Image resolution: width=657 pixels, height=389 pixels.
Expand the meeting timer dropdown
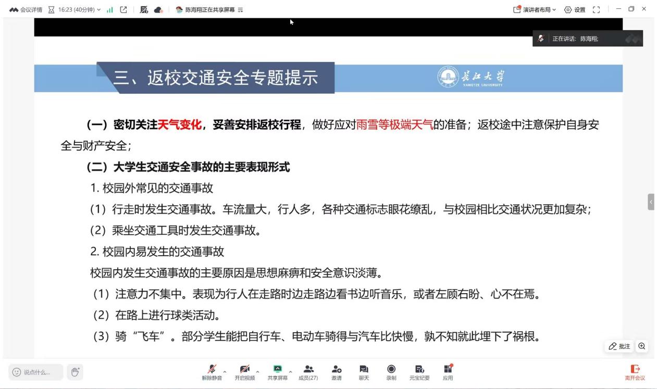[x=98, y=9]
